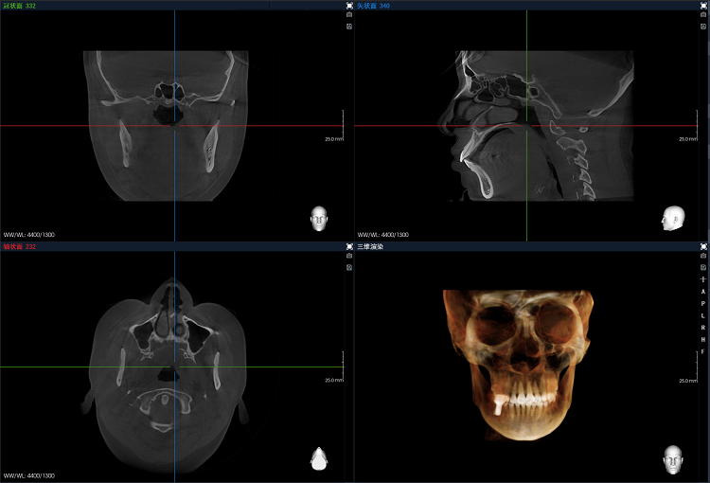Image resolution: width=710 pixels, height=483 pixels.
Task: Switch the 3D model to right (R) view
Action: point(703,327)
